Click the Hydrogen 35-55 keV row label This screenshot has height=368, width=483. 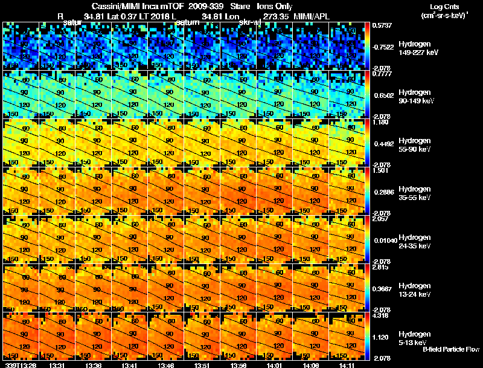(414, 193)
